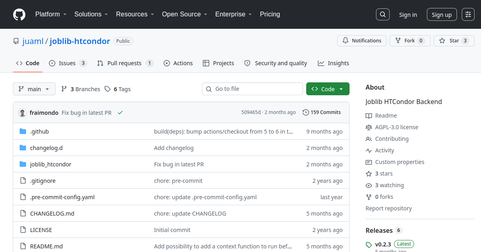Click the repository icon before juaml
Viewport: 481px width, 252px height.
[16, 41]
